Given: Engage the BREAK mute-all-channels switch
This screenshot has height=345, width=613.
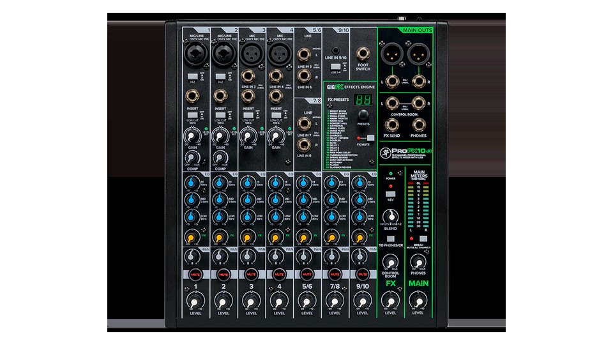Looking at the screenshot, I should coord(423,238).
